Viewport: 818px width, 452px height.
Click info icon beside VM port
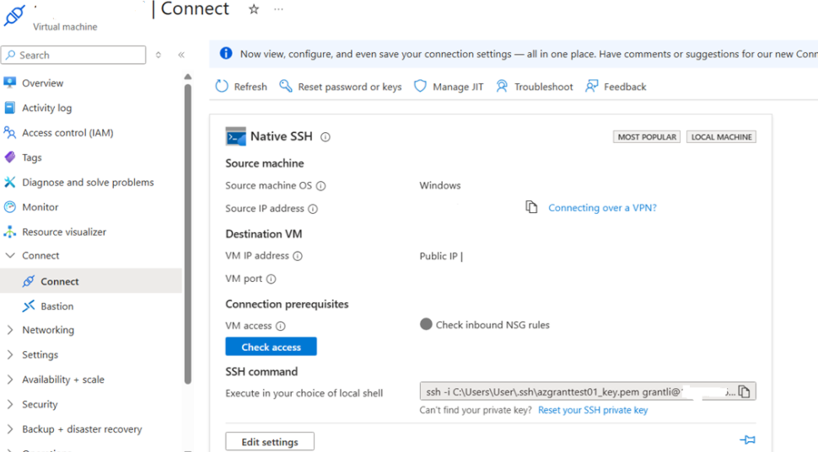click(x=271, y=279)
